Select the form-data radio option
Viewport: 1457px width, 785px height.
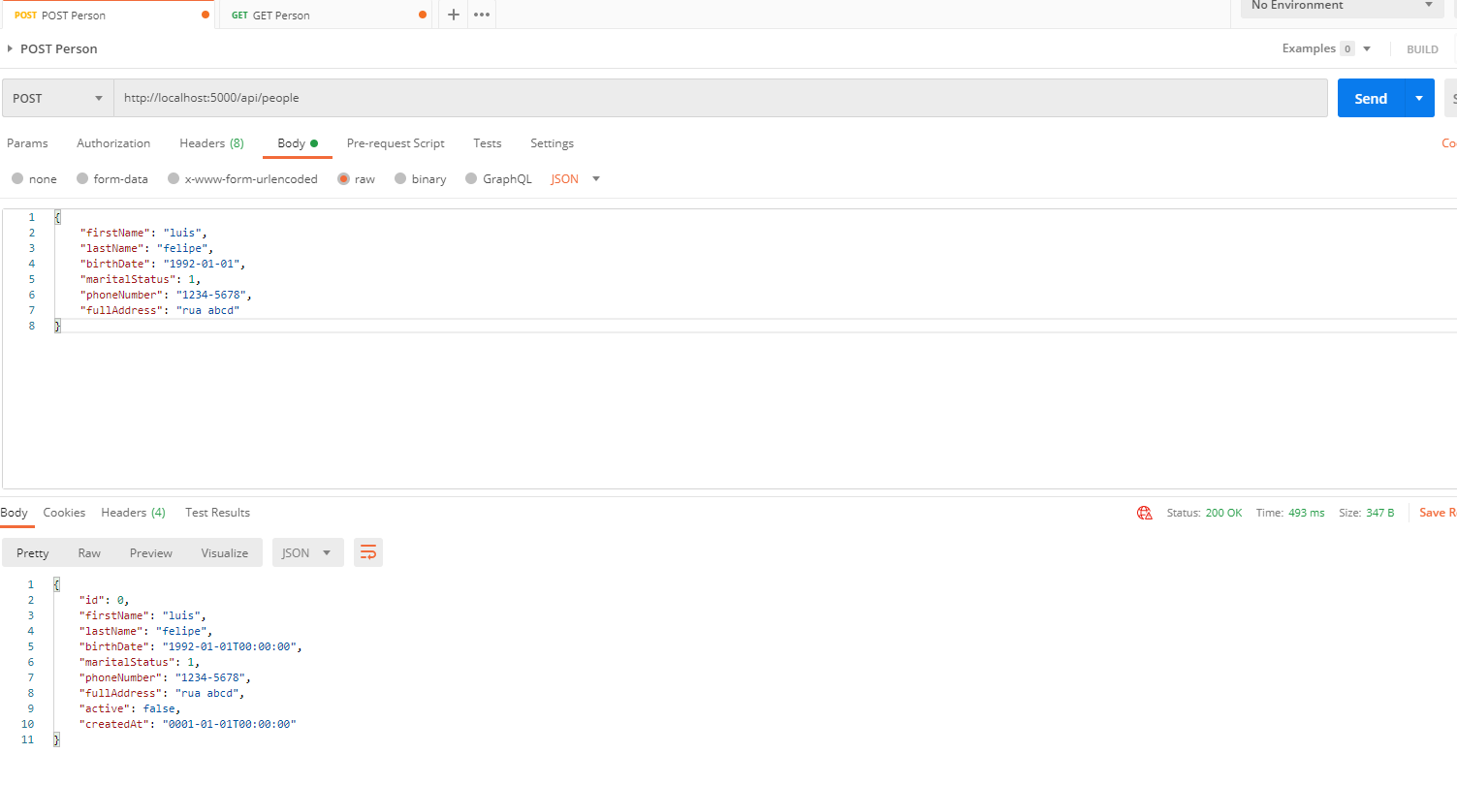(83, 179)
